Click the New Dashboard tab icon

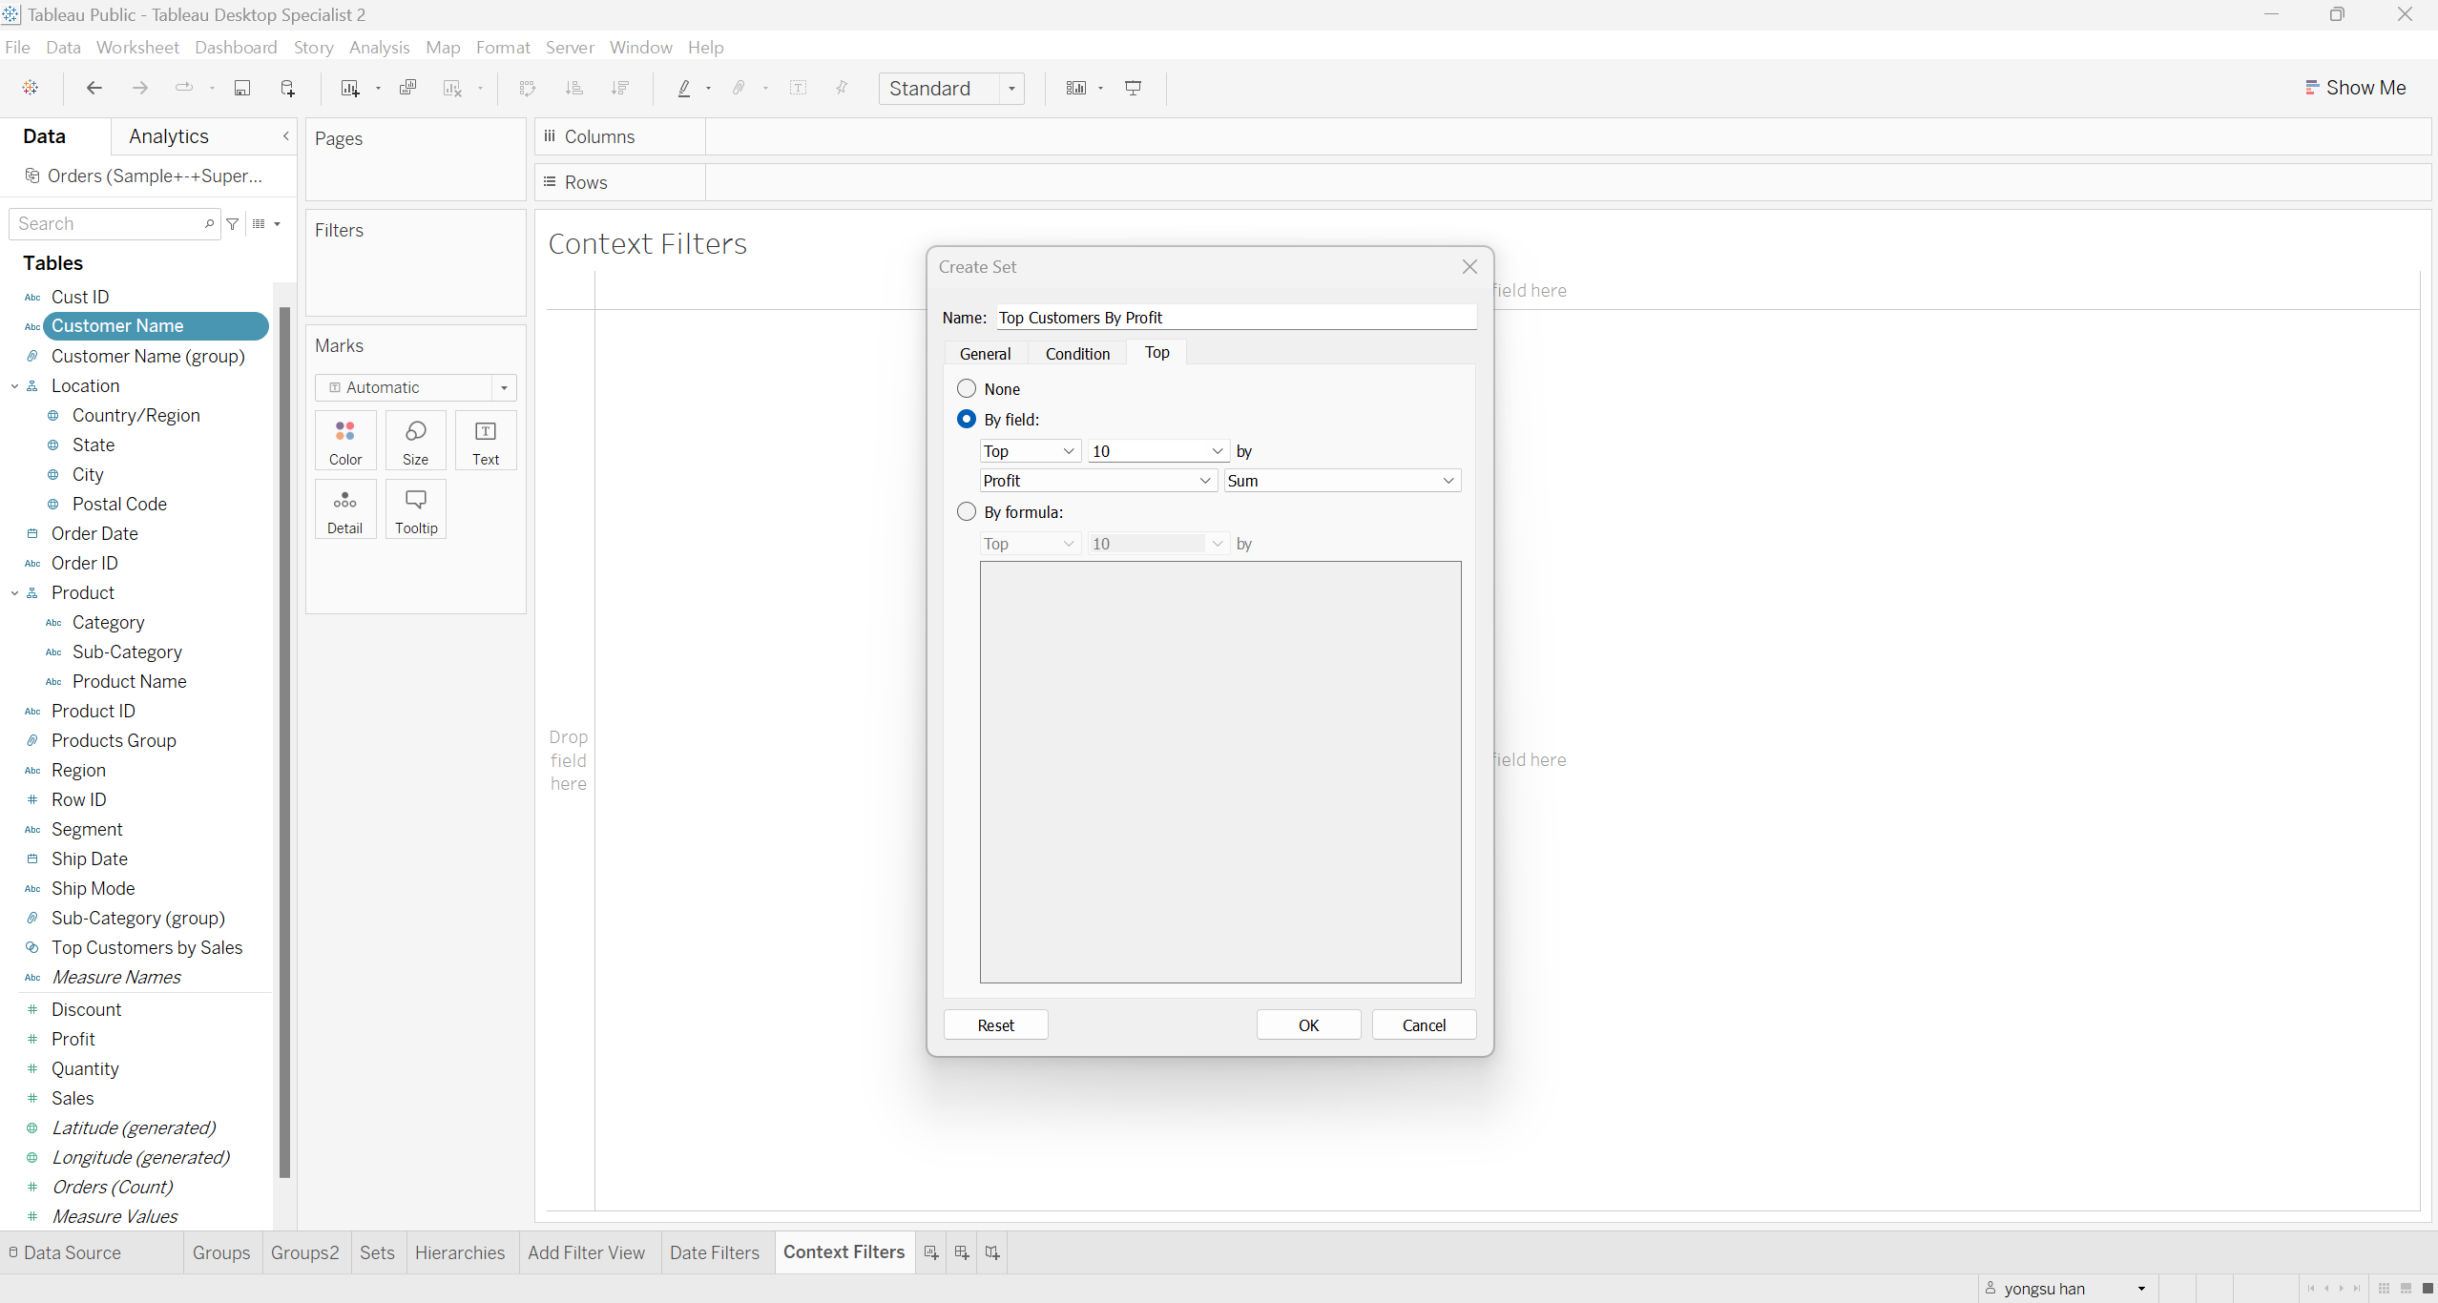click(962, 1252)
